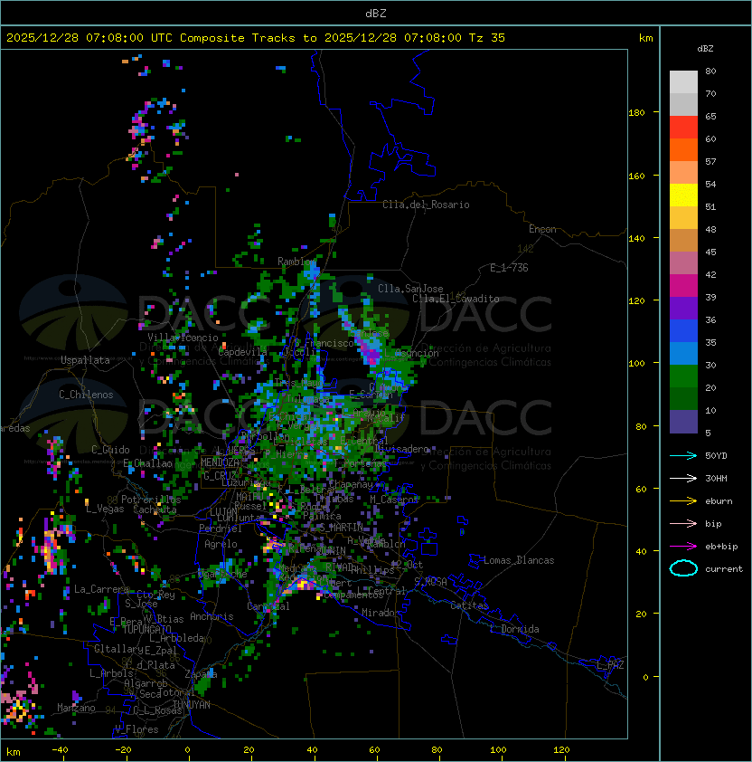Viewport: 752px width, 762px height.
Task: Select the light gray 70-80 dBZ swatch
Action: (x=683, y=81)
